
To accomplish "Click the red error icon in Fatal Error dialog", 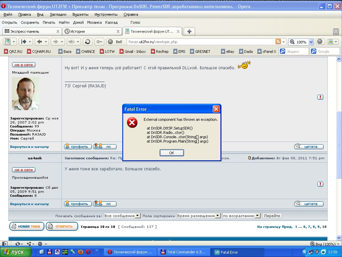I will 132,123.
